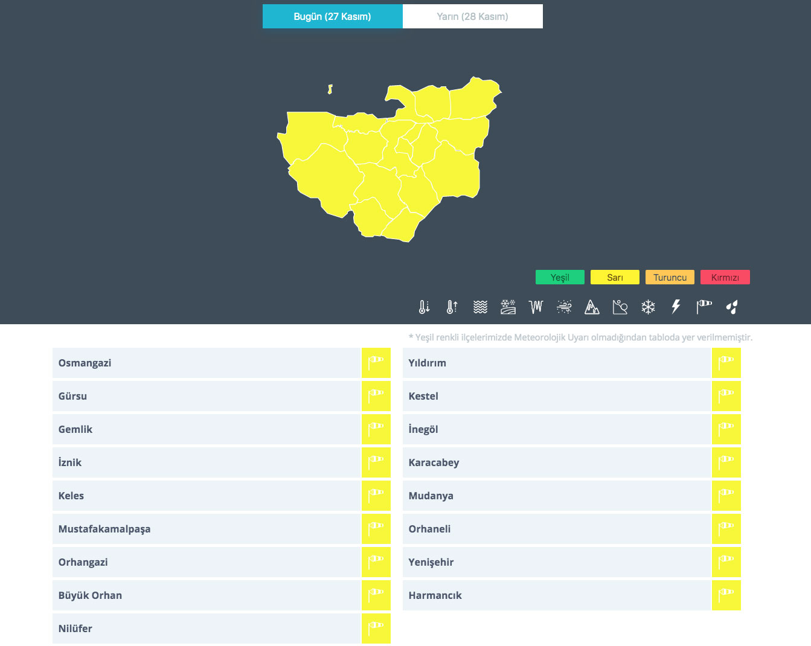Select the lightning bolt storm icon
This screenshot has height=646, width=811.
[x=676, y=307]
